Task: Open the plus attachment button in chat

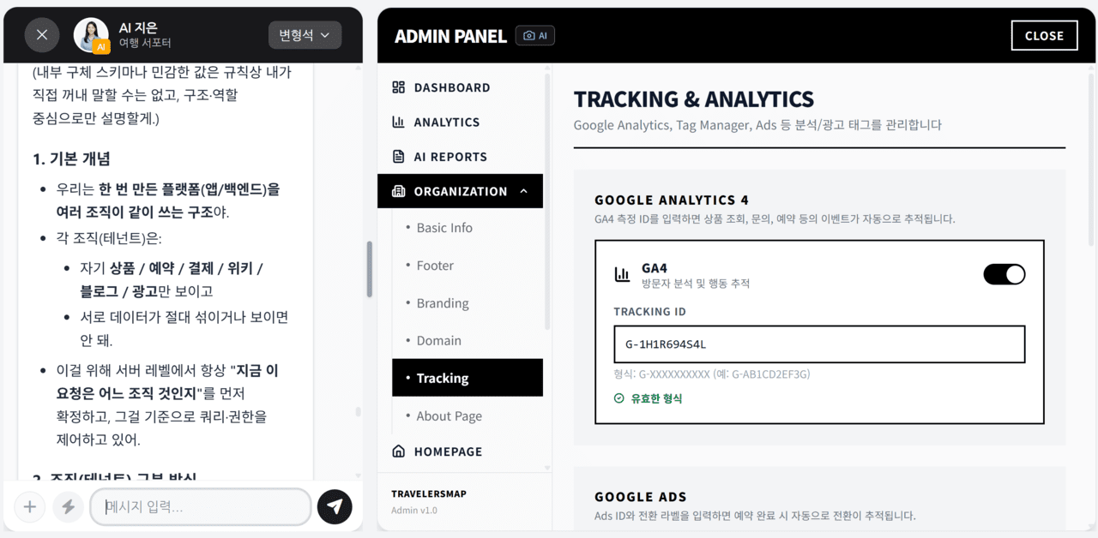Action: coord(30,506)
